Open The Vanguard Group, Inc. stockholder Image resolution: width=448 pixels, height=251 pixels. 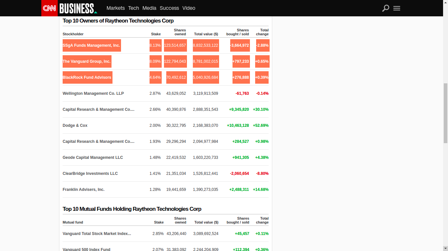(x=87, y=61)
